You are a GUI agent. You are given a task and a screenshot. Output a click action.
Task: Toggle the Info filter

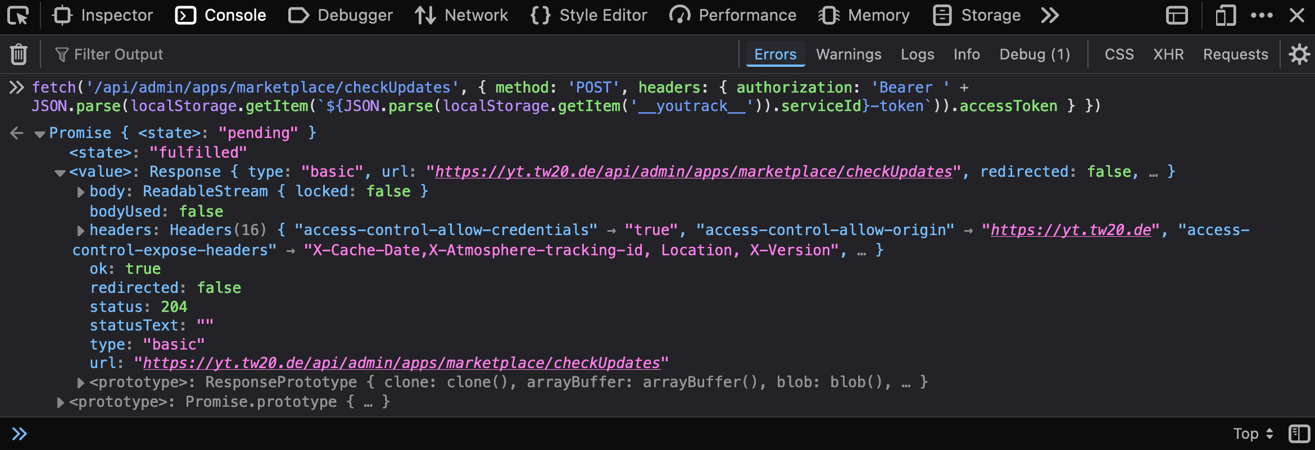coord(967,54)
